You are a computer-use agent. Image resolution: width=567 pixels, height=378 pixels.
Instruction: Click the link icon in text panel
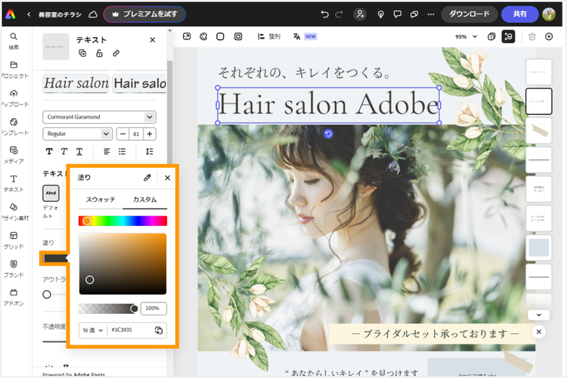(x=116, y=53)
